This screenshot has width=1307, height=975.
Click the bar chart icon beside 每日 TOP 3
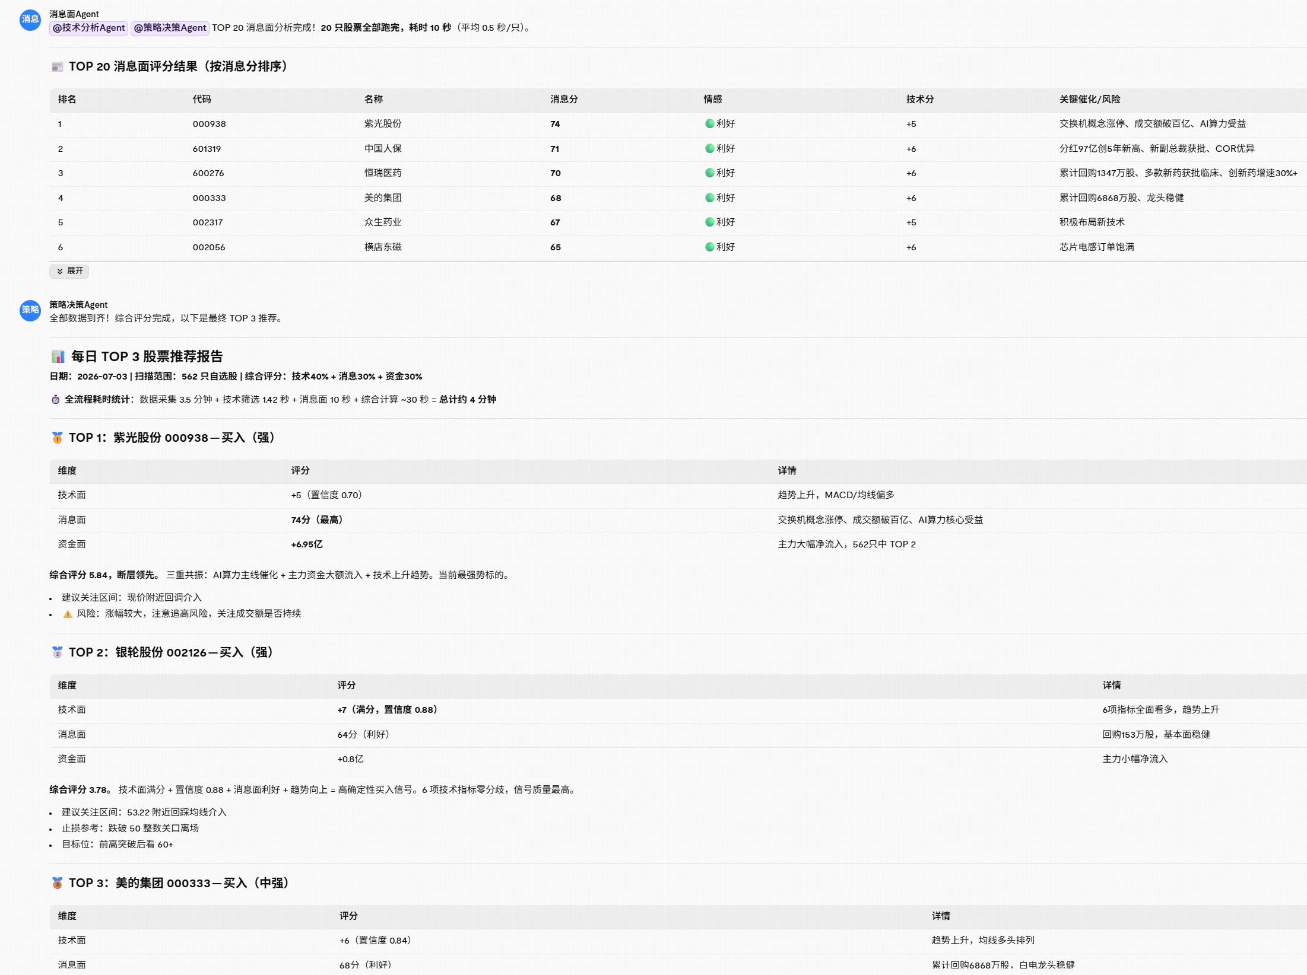(x=58, y=356)
